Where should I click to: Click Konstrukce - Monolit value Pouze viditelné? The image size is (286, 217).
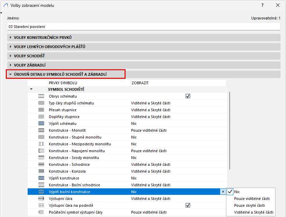(x=149, y=130)
